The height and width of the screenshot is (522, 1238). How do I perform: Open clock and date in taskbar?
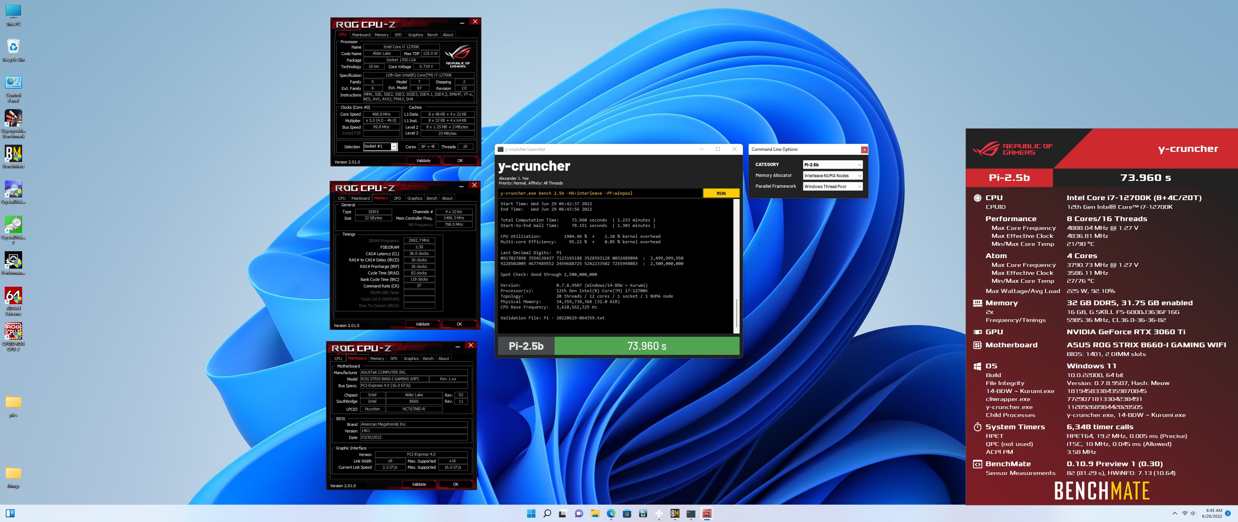[x=1212, y=513]
